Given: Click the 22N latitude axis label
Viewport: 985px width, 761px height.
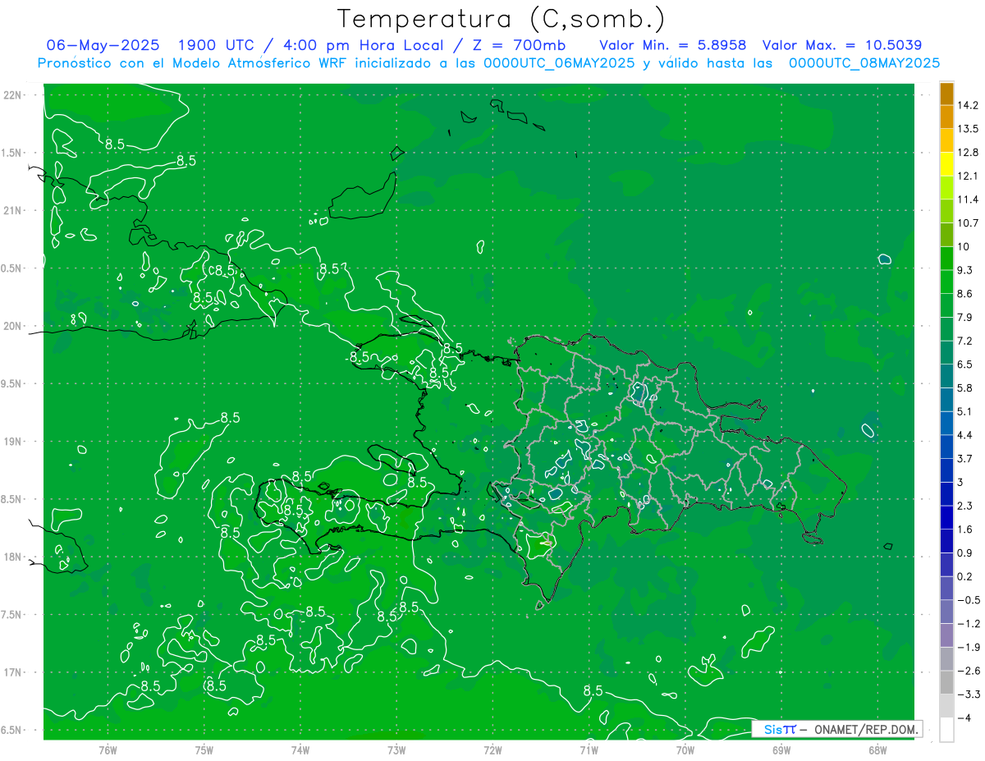Looking at the screenshot, I should click(x=13, y=94).
